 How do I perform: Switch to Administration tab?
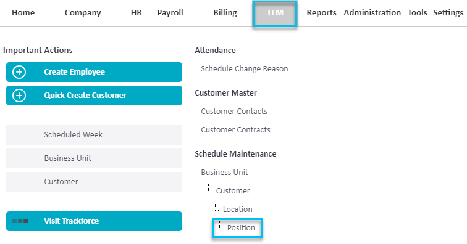point(372,13)
